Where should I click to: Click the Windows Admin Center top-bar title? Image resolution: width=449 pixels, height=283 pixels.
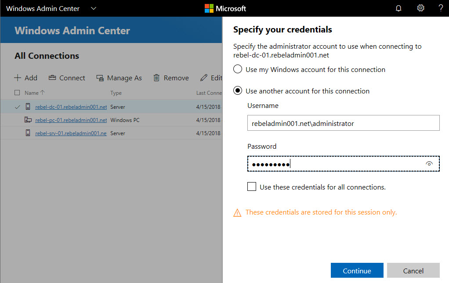[43, 9]
